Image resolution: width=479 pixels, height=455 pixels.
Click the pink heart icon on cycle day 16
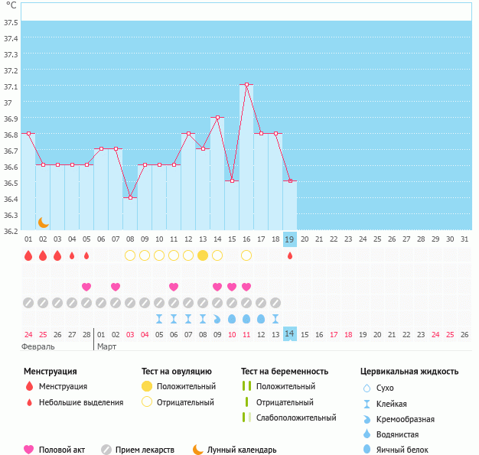(x=246, y=287)
